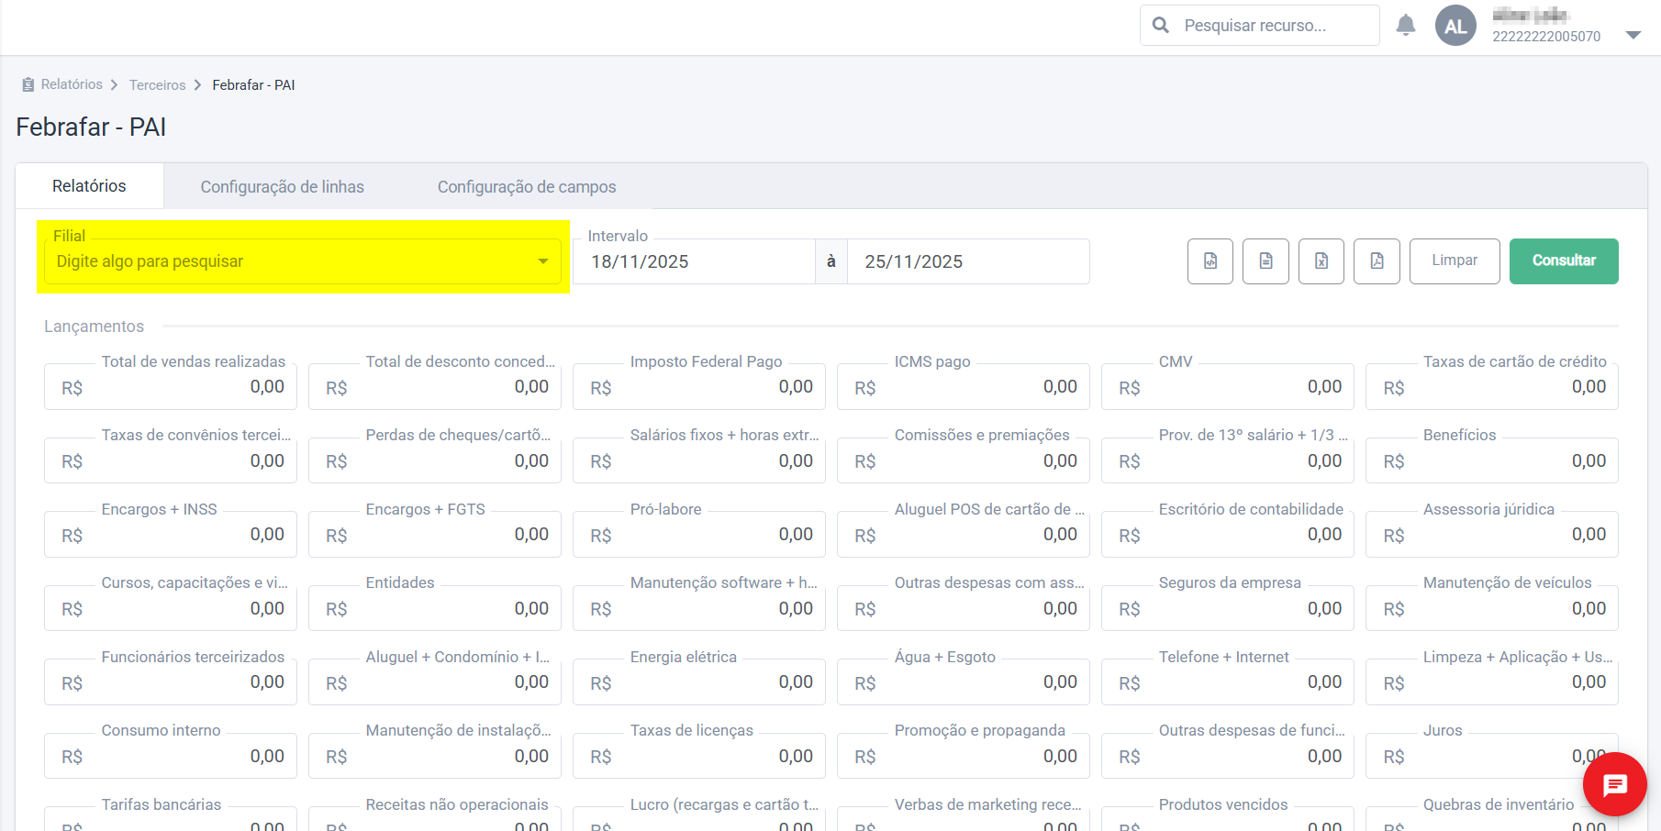This screenshot has width=1661, height=831.
Task: Switch to the Relatórios tab
Action: [89, 186]
